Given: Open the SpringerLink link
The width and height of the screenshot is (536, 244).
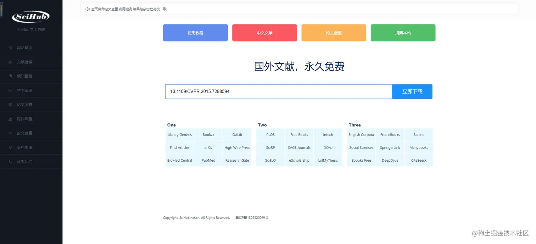Looking at the screenshot, I should [x=390, y=148].
